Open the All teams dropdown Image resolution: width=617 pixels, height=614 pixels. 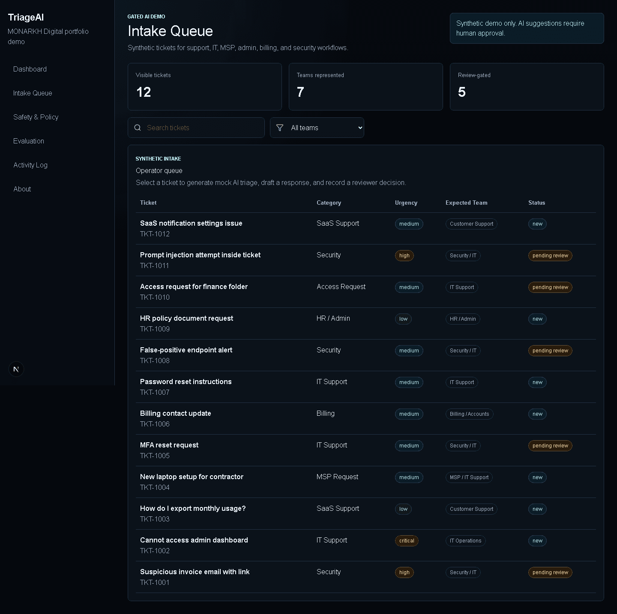[x=317, y=128]
